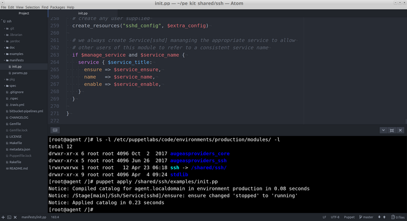Add a new terminal with the plus icon
Viewport: 407px width, 221px height.
click(x=3, y=217)
